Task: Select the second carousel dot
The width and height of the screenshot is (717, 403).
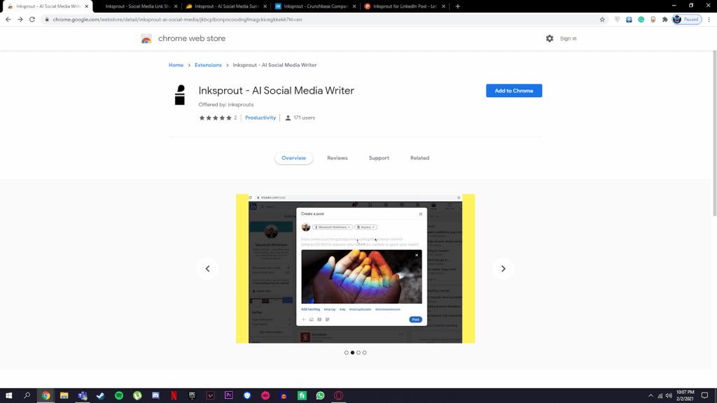Action: (x=353, y=353)
